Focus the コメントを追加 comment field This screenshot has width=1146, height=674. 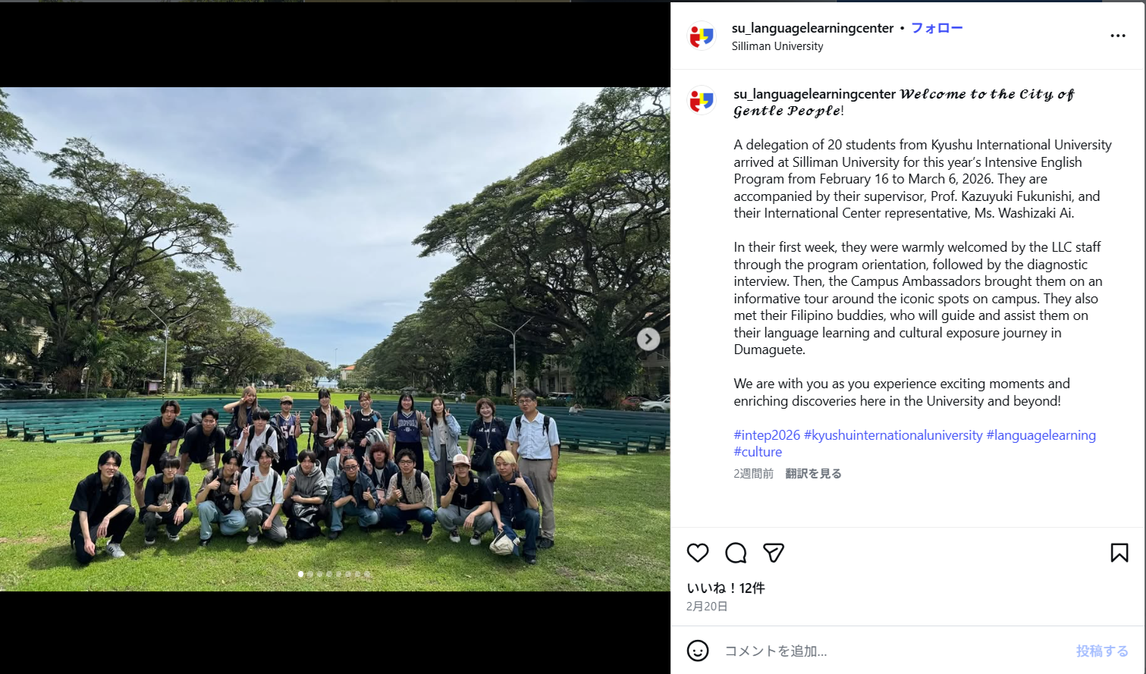pyautogui.click(x=891, y=651)
